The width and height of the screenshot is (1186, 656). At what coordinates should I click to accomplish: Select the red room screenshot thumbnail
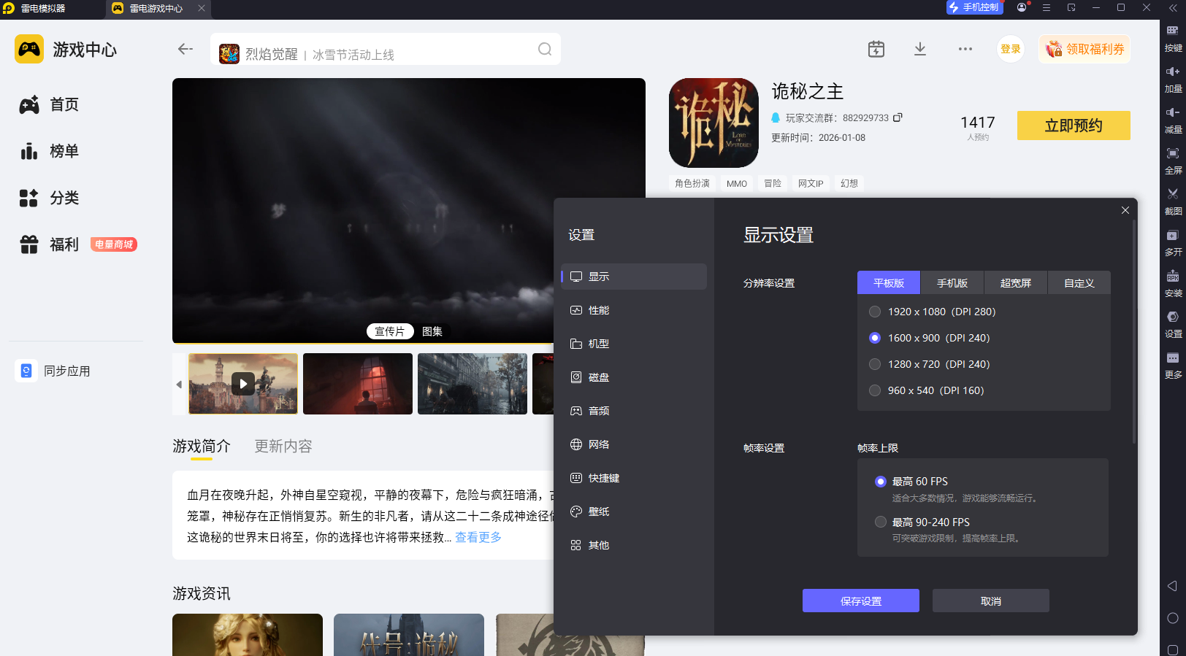[358, 384]
